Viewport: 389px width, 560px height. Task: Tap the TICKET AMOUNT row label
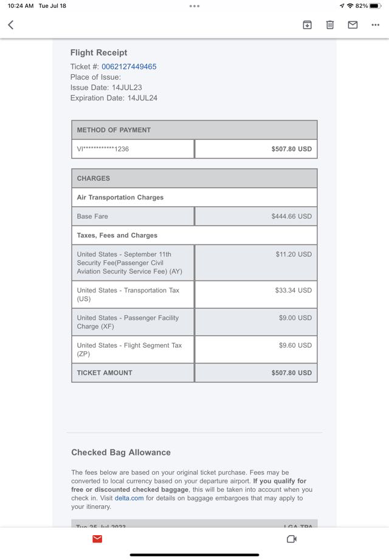[105, 373]
